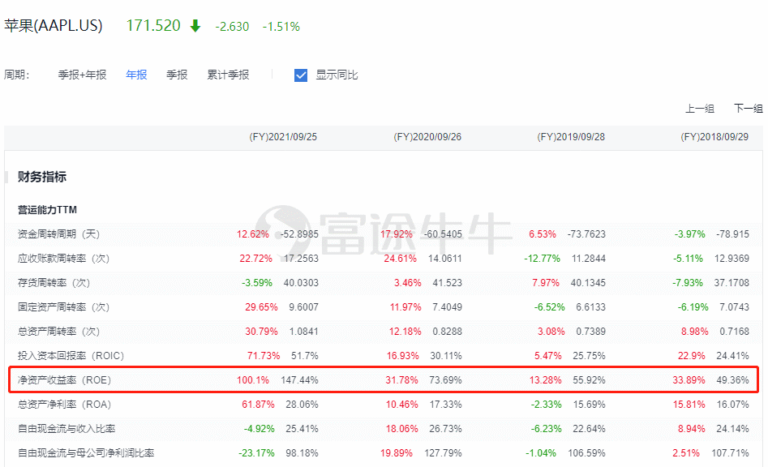Viewport: 768px width, 467px height.
Task: Select the 固定资产周转率 (次) row label
Action: click(x=64, y=307)
